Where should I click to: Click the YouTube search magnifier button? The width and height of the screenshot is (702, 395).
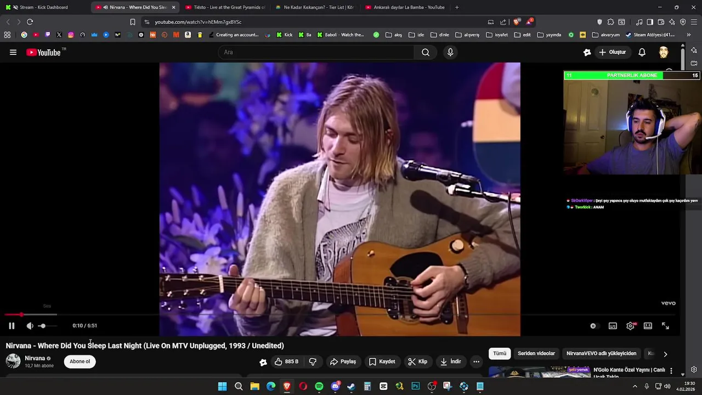pos(426,52)
